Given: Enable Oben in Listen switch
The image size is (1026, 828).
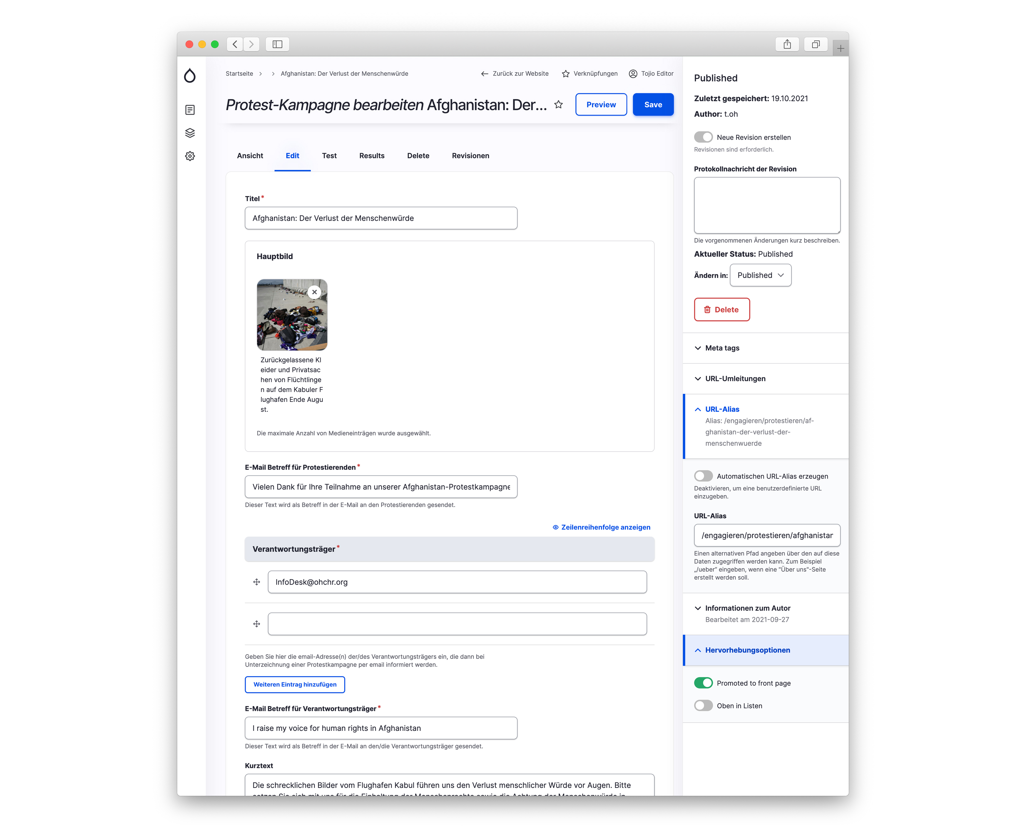Looking at the screenshot, I should [703, 705].
